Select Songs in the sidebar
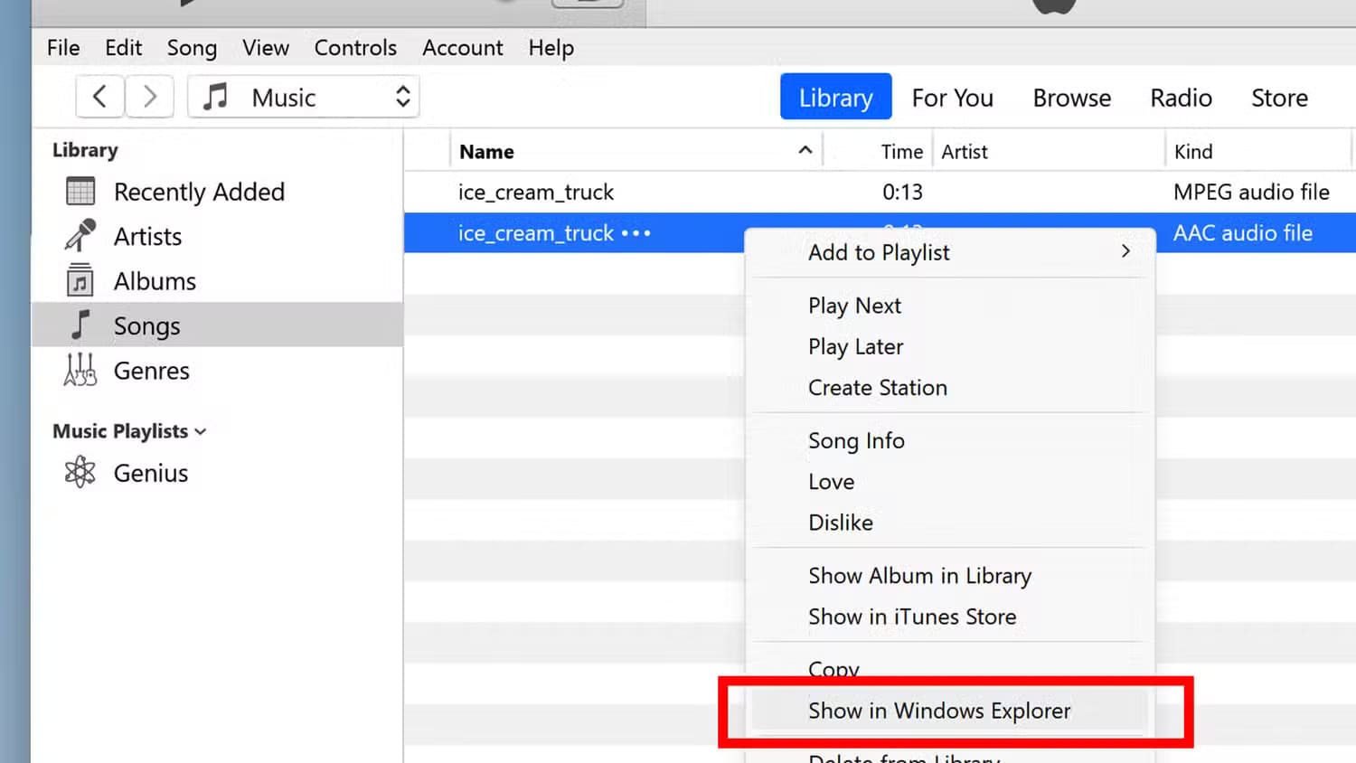The image size is (1356, 763). pyautogui.click(x=217, y=325)
